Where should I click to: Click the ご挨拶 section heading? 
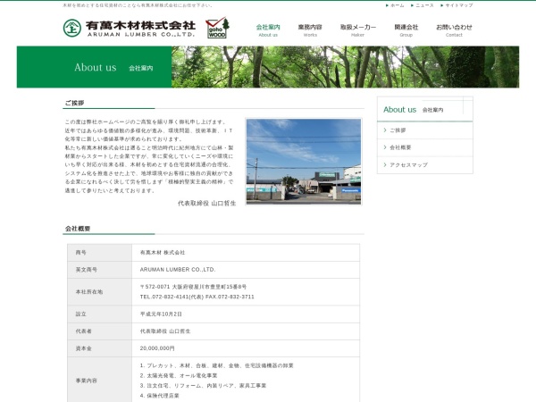(74, 103)
